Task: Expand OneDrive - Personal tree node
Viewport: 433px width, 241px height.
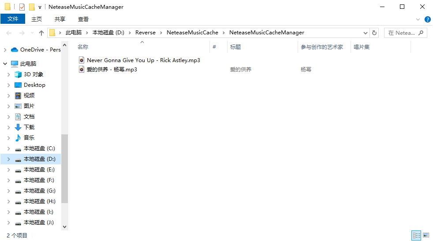Action: 5,50
